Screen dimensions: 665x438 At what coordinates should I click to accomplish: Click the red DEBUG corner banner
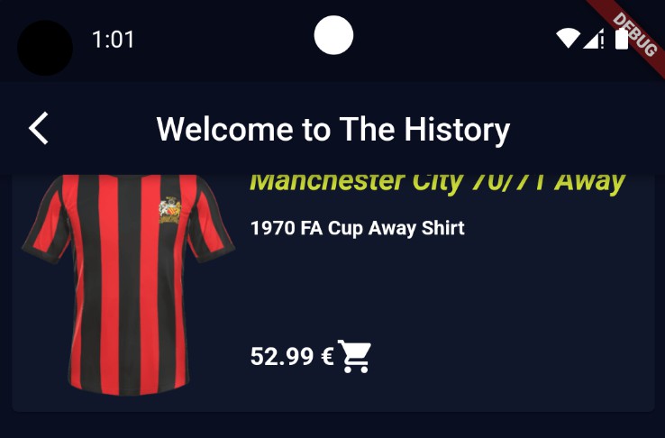(632, 32)
